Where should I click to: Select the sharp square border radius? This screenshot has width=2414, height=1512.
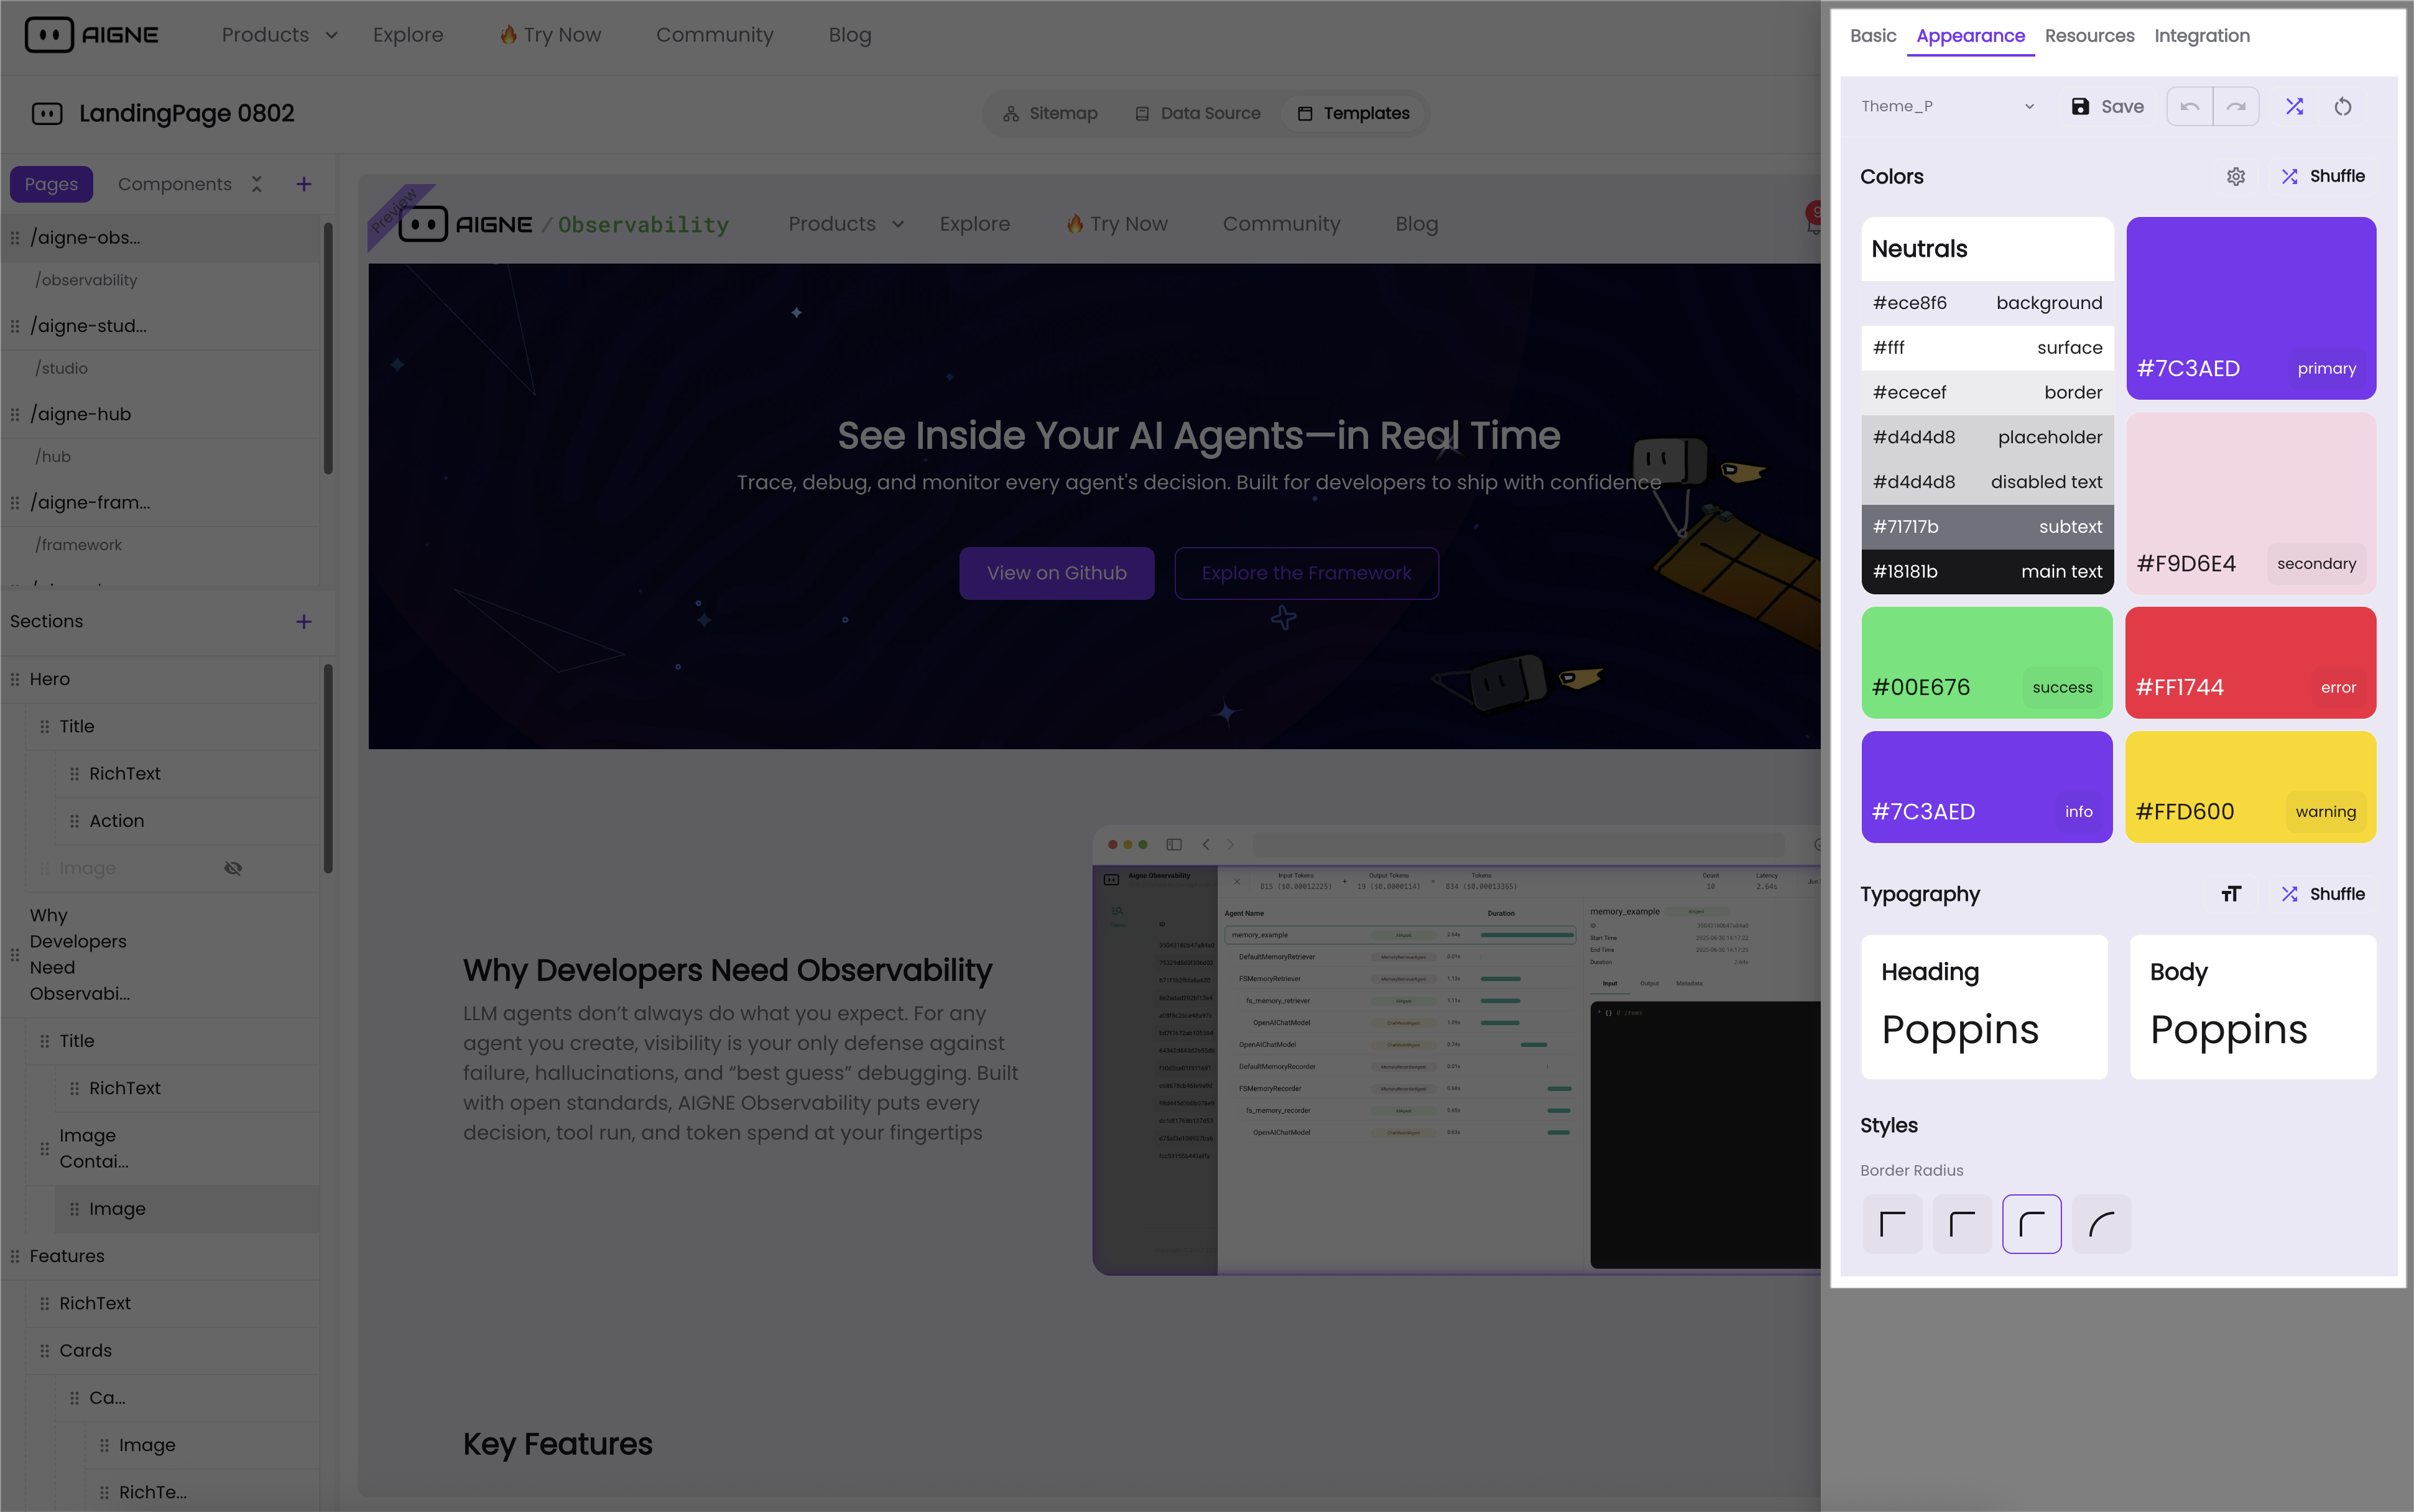(x=1892, y=1223)
